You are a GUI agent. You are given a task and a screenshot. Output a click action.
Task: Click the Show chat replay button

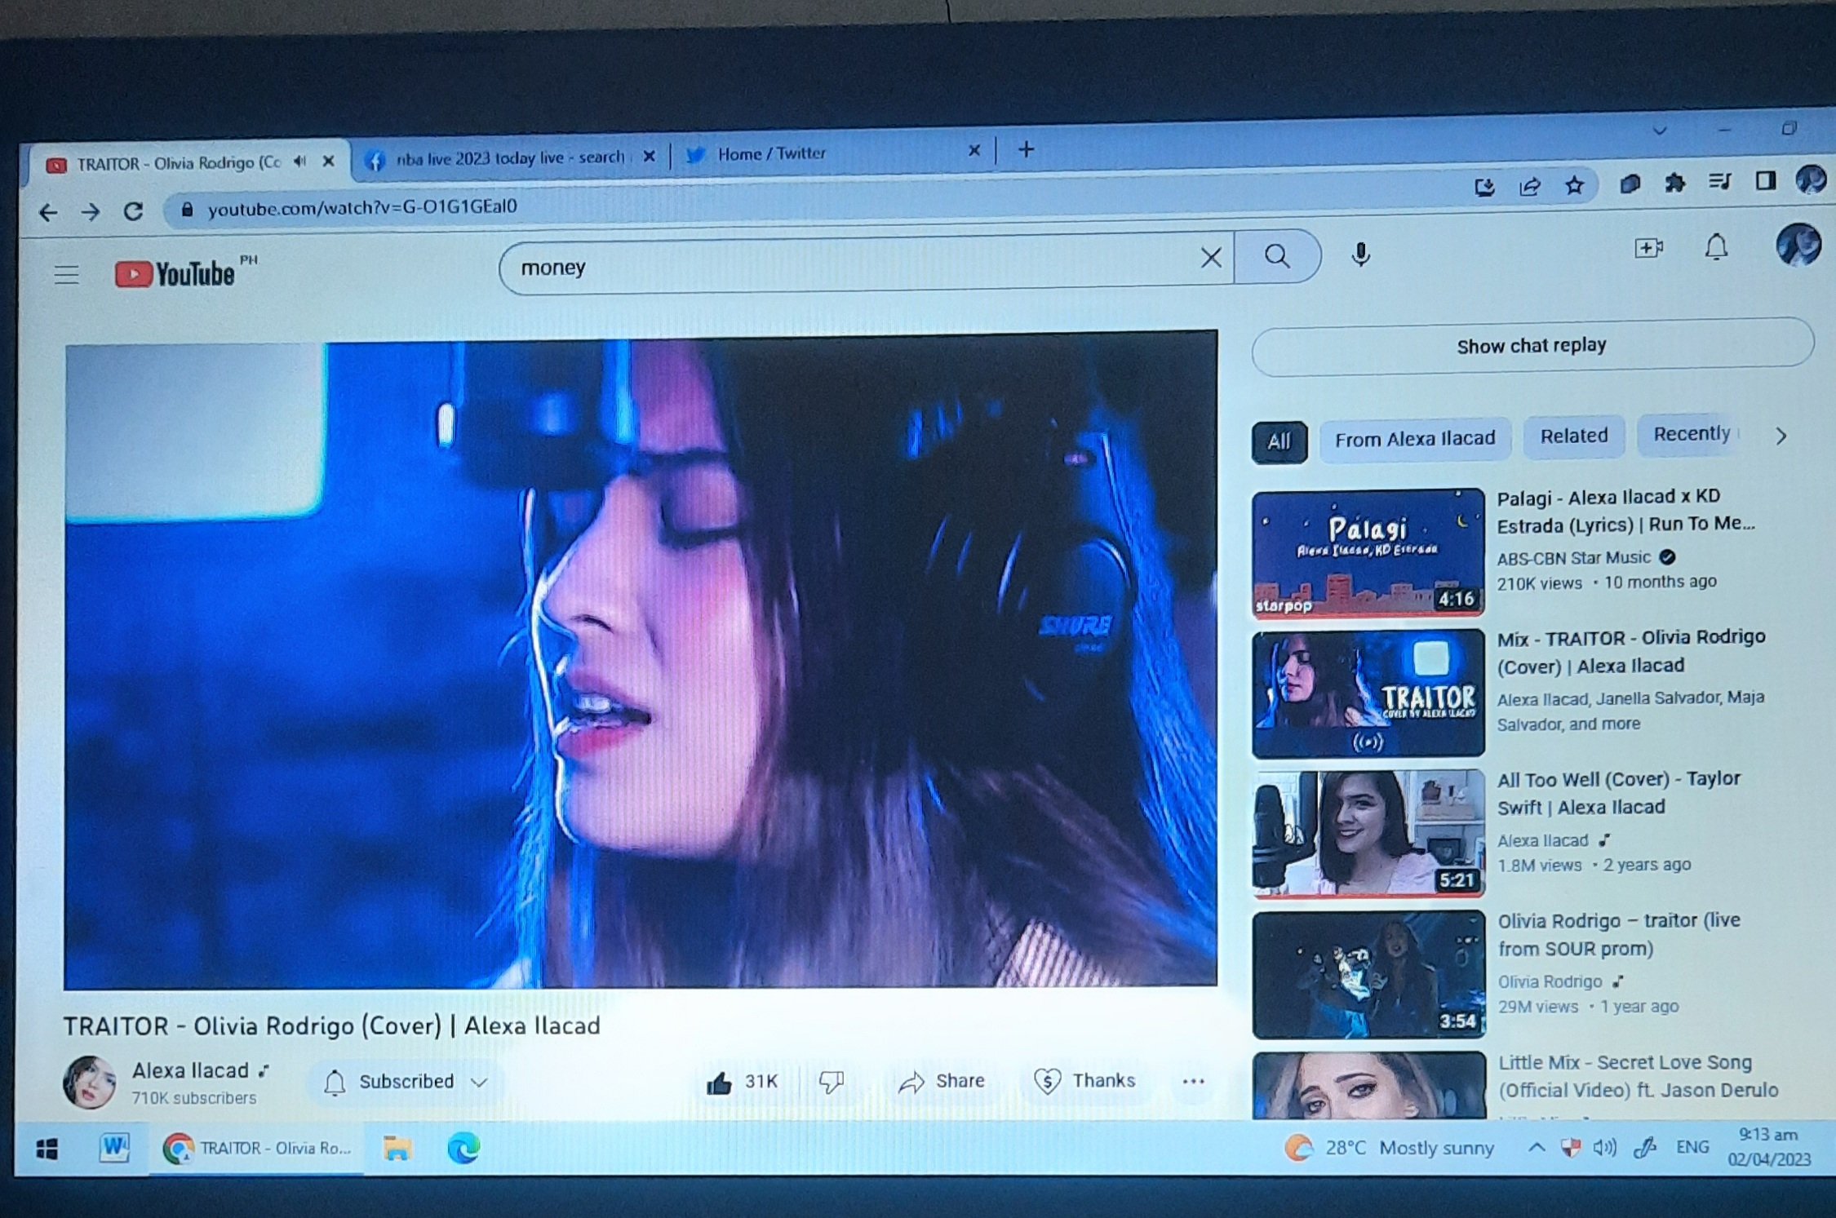pos(1532,346)
